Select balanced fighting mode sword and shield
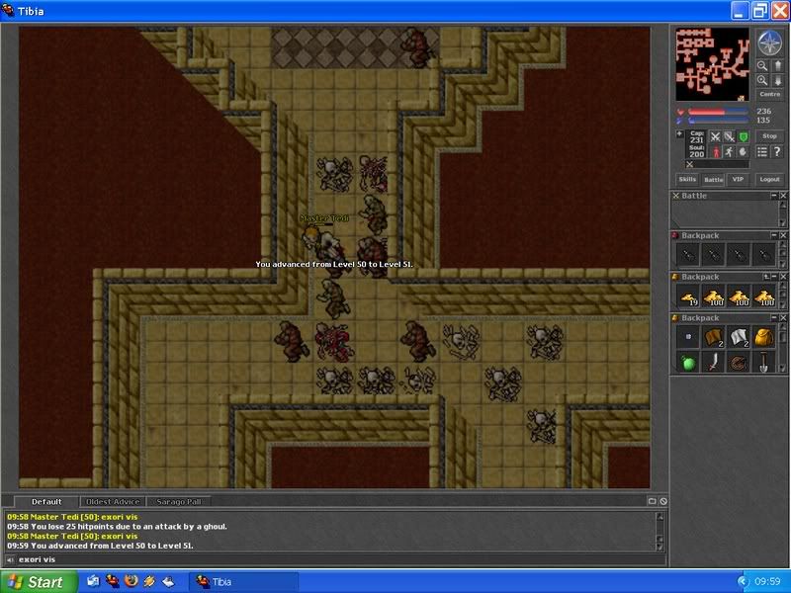 coord(729,136)
